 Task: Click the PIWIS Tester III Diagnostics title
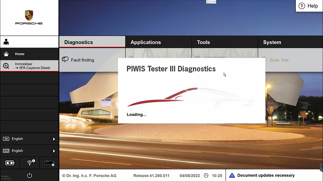(171, 69)
